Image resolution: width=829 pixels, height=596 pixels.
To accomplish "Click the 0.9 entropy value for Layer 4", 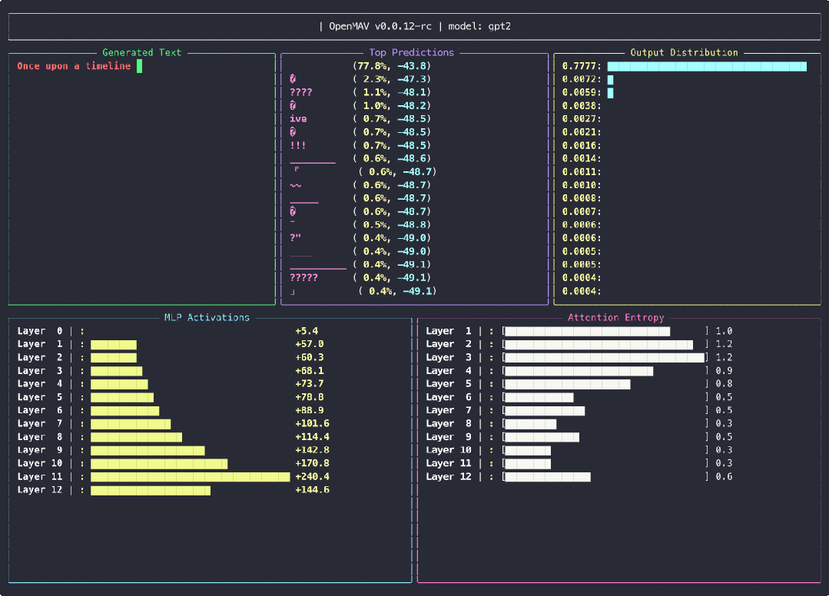I will pos(724,370).
